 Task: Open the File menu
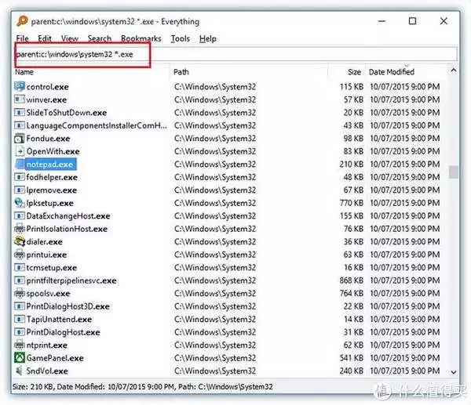pos(23,38)
